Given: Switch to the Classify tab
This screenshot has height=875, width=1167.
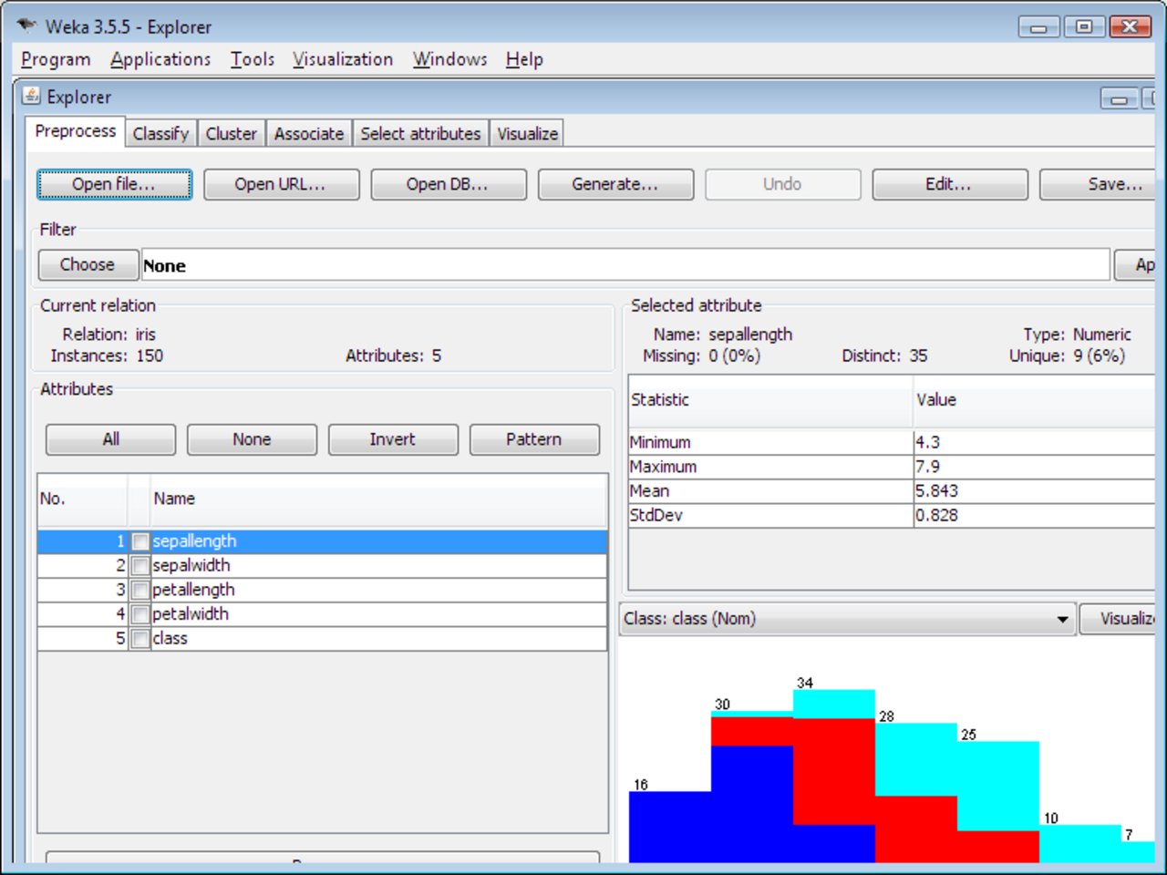Looking at the screenshot, I should click(160, 134).
